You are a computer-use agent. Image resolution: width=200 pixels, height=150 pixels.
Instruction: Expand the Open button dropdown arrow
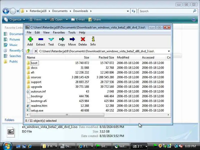[67, 19]
